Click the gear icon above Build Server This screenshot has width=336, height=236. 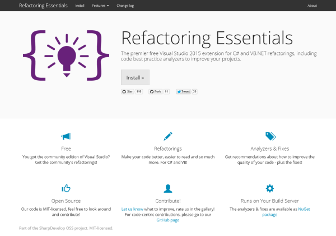(x=270, y=188)
